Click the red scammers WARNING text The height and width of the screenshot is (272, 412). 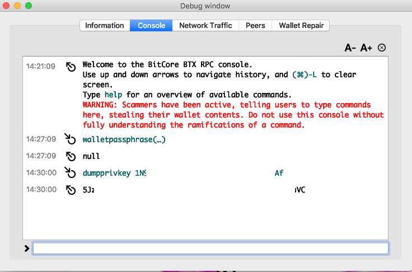point(233,115)
